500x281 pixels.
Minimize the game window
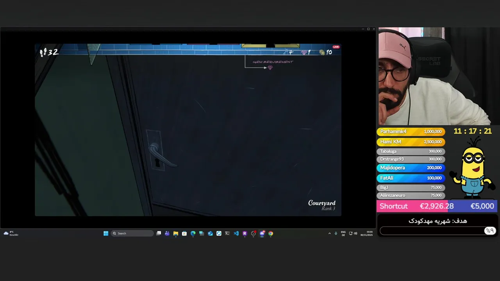[x=362, y=29]
